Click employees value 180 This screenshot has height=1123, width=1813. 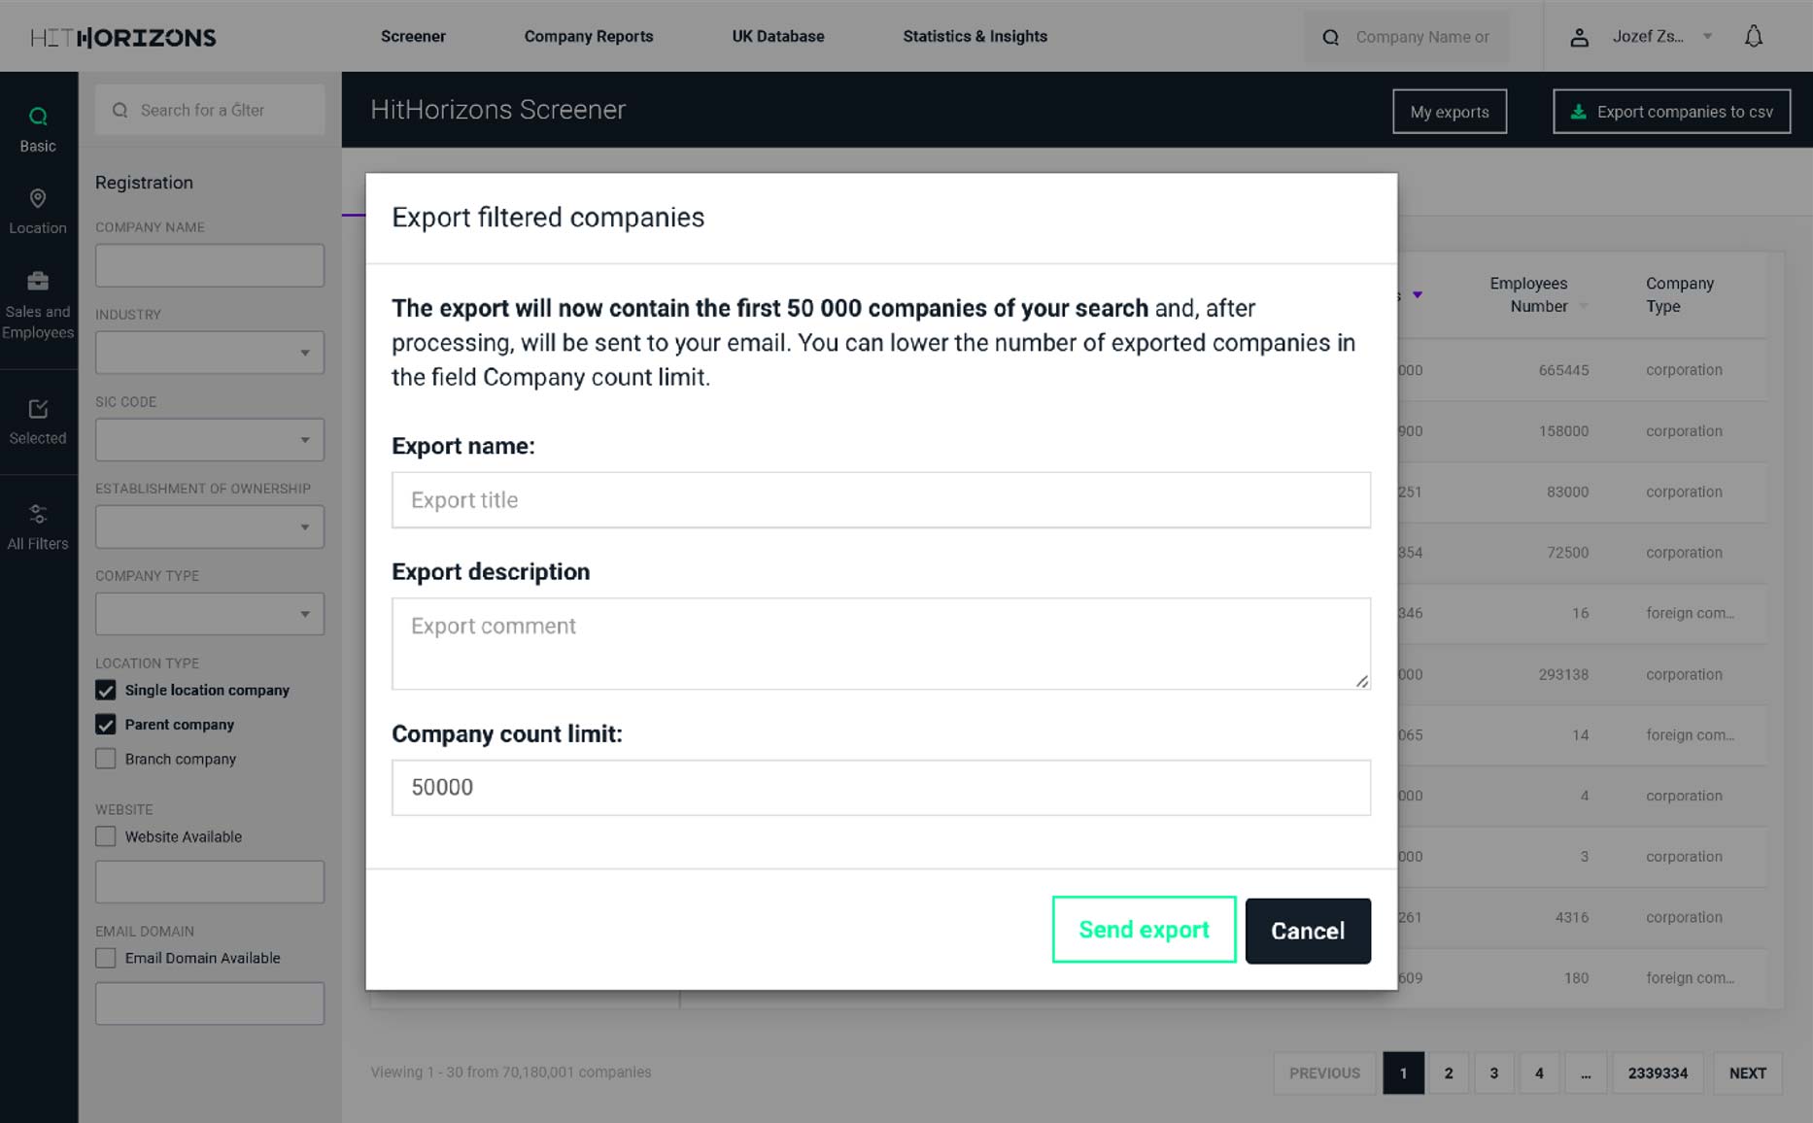[x=1576, y=978]
